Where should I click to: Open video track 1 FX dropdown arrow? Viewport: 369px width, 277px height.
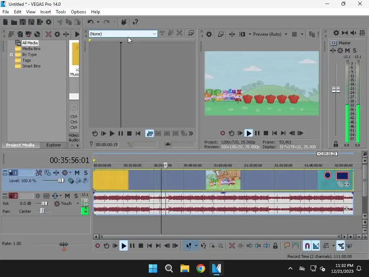(70, 173)
